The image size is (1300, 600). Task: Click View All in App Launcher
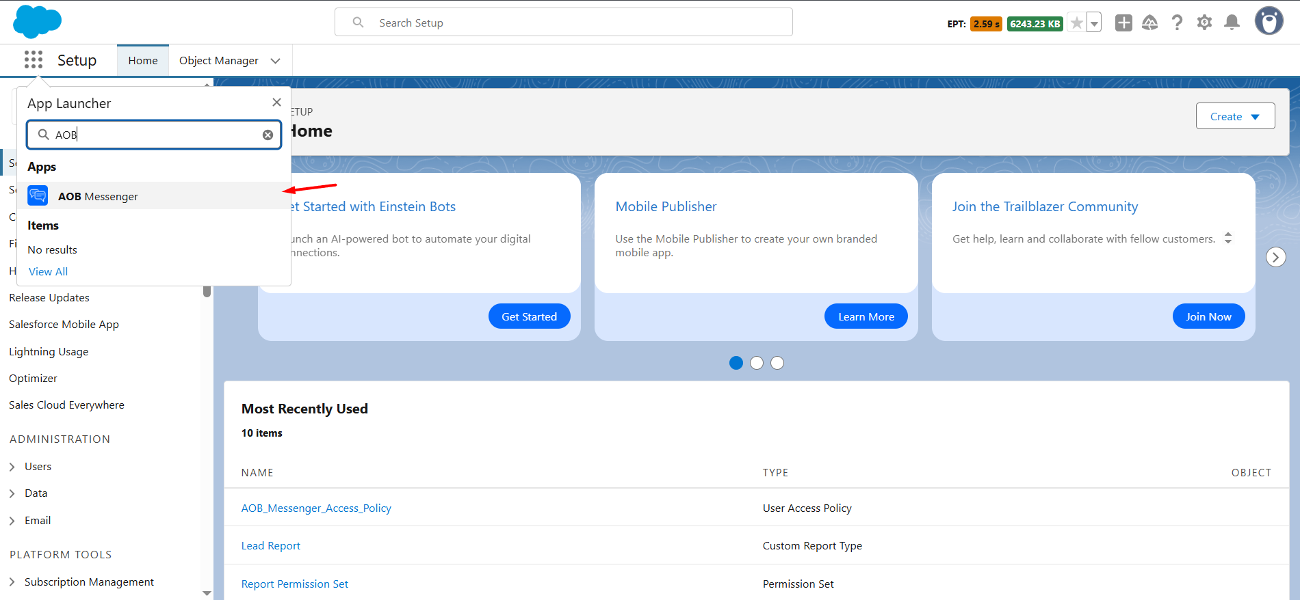tap(48, 271)
